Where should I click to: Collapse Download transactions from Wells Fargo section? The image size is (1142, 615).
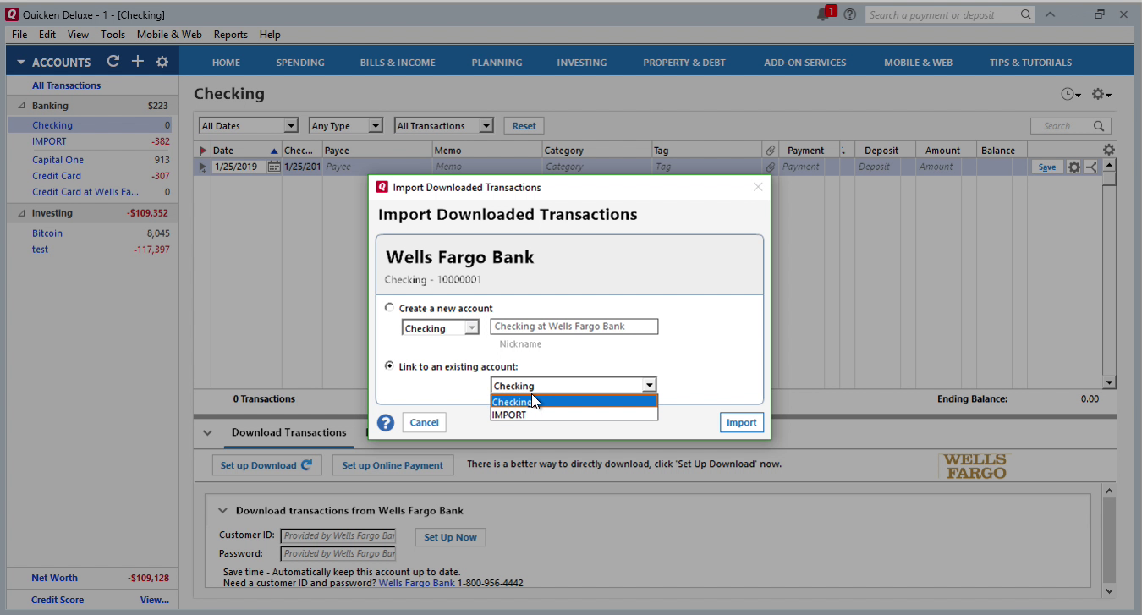point(223,510)
